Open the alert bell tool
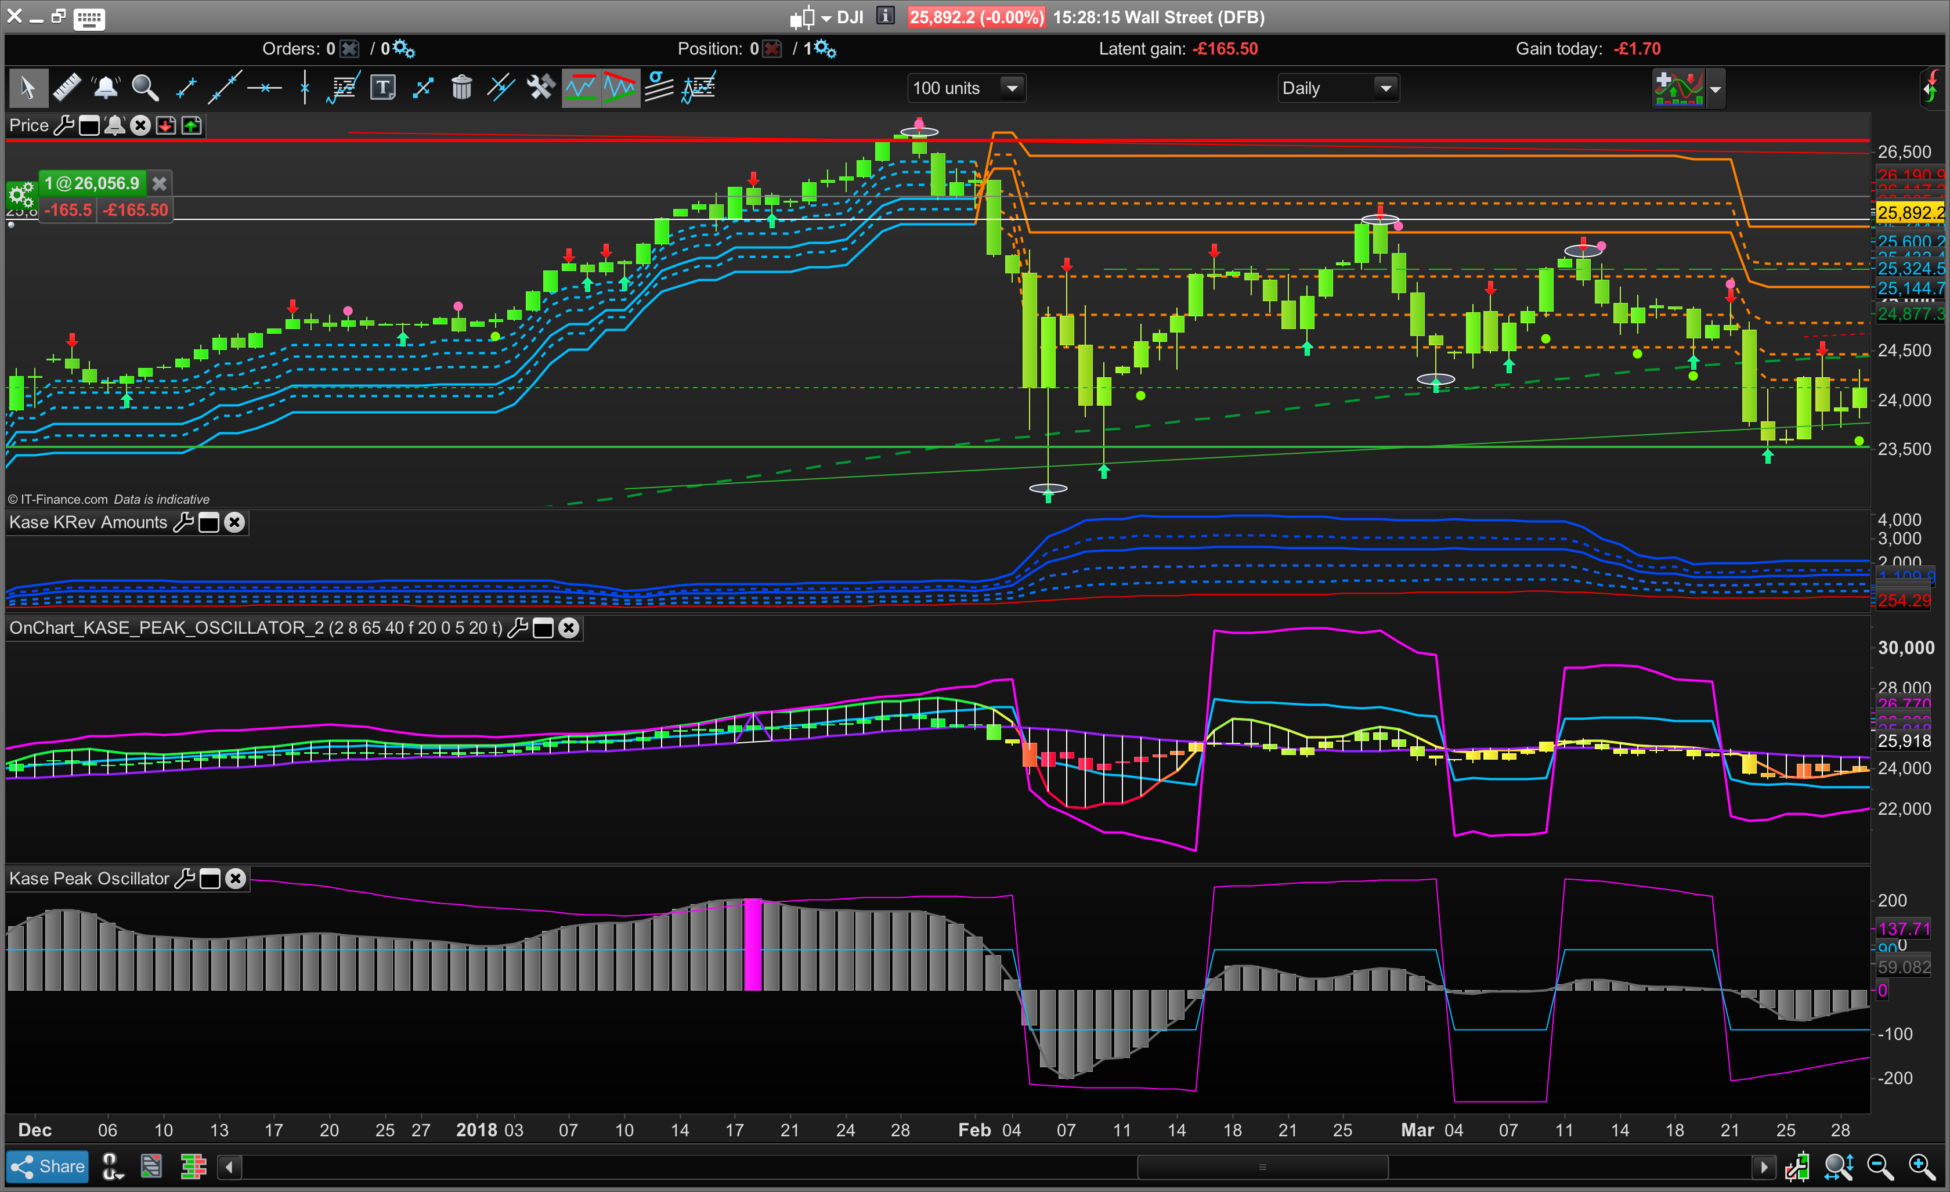 point(105,87)
